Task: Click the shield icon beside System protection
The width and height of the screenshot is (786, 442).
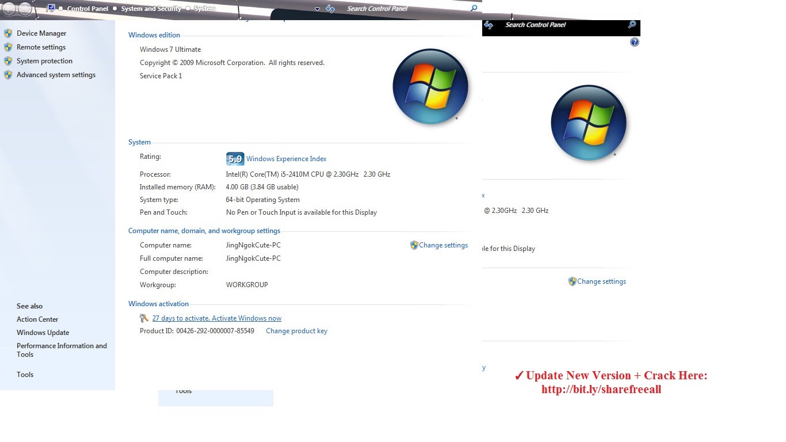Action: (8, 61)
